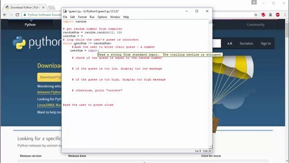
Task: Click the Python tab on the website
Action: (x=30, y=24)
